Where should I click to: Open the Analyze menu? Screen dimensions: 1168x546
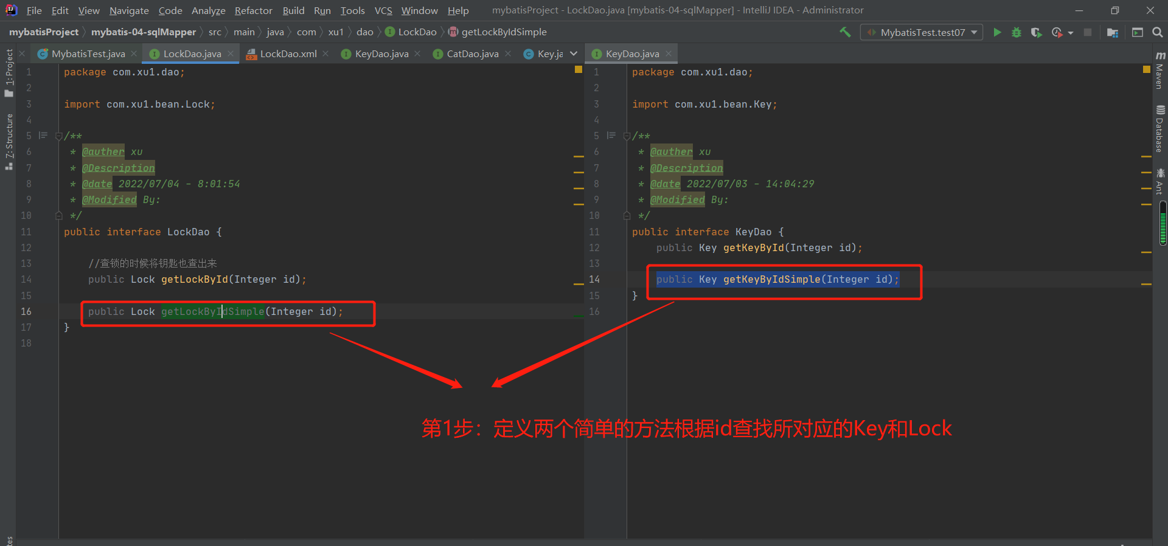208,10
